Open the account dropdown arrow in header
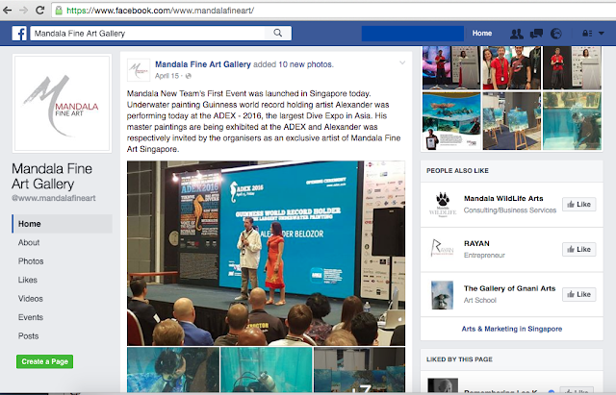 [602, 34]
